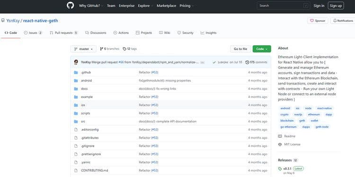
Task: Open the react-native-geth repository link
Action: click(41, 21)
